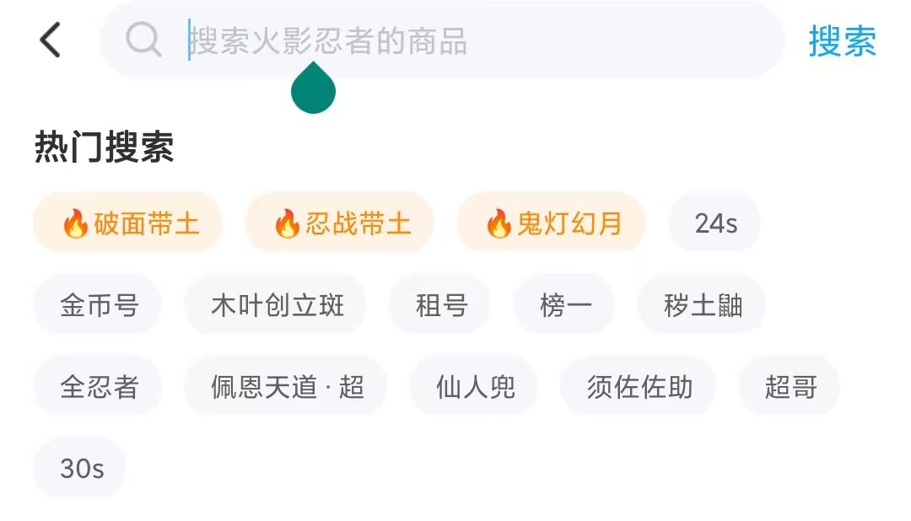Image resolution: width=911 pixels, height=521 pixels.
Task: Choose the 超哥 search tag
Action: coord(790,387)
